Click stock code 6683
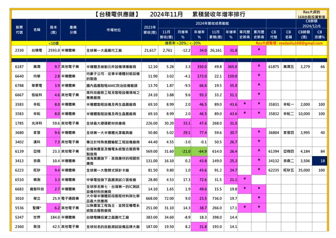 (19, 189)
